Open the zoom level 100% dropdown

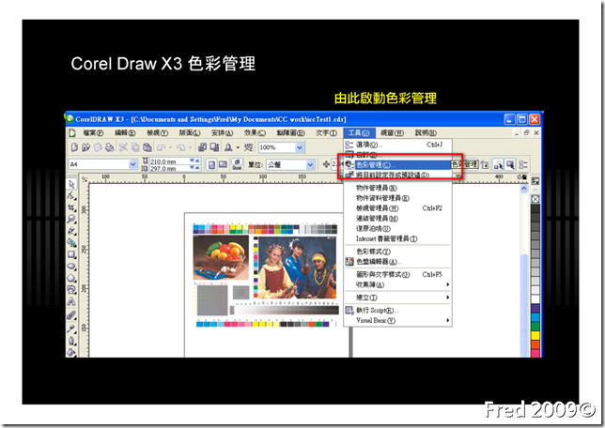point(300,147)
